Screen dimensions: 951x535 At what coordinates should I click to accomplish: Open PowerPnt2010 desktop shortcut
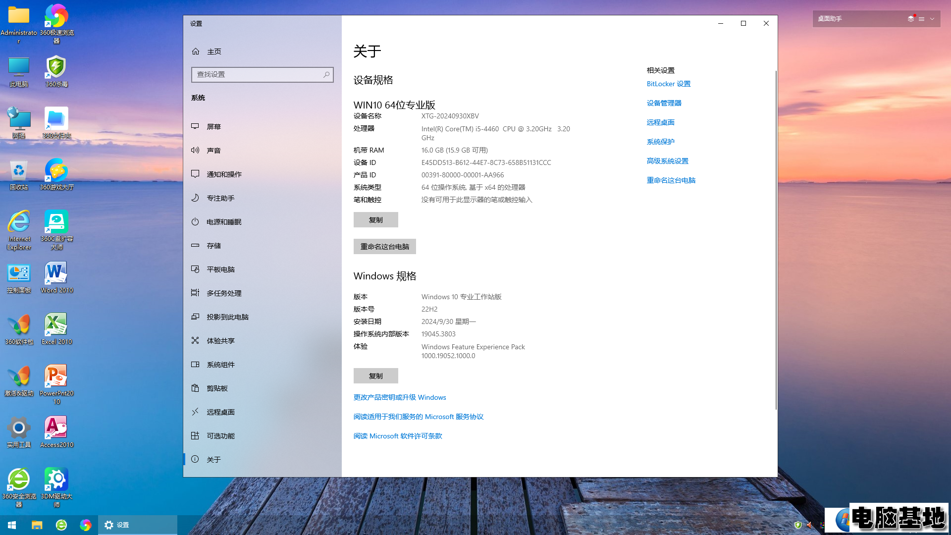pos(56,385)
